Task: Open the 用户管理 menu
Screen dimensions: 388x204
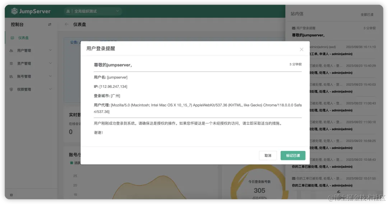Action: tap(31, 51)
